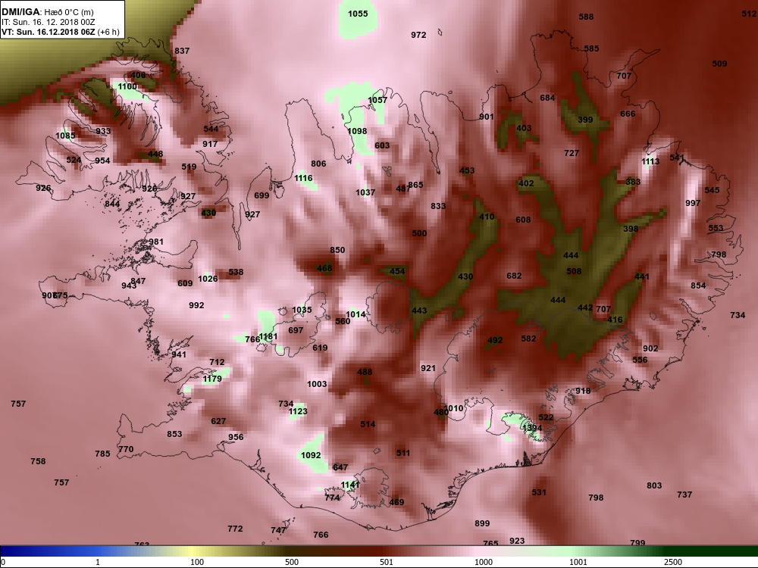The height and width of the screenshot is (568, 758).
Task: Select the 1394 height value
Action: [532, 427]
